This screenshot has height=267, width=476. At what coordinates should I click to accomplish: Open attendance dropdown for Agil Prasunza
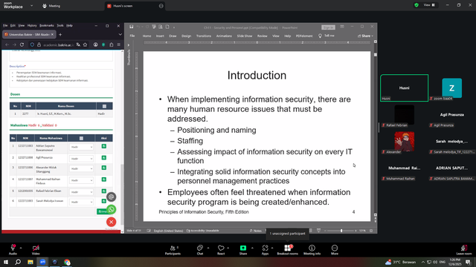(x=81, y=159)
